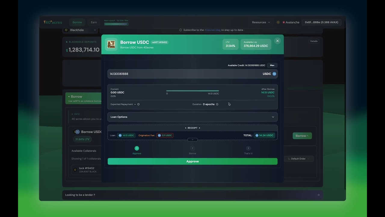Viewport: 385px width, 217px height.
Task: Open the Default Order sort dropdown
Action: (299, 159)
